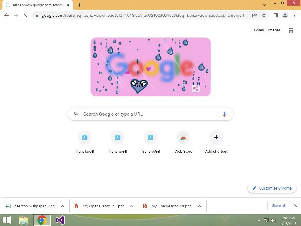This screenshot has height=226, width=301.
Task: Open the Chrome three-dot menu
Action: pos(295,15)
